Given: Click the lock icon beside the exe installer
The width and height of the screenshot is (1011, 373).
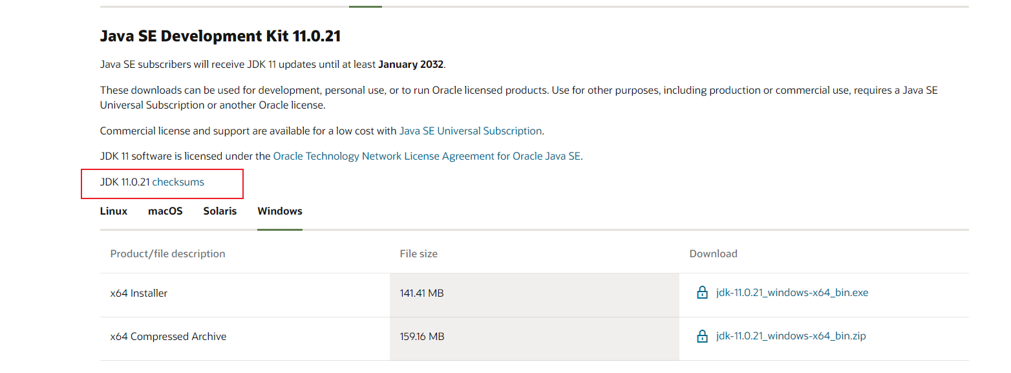Looking at the screenshot, I should point(702,293).
